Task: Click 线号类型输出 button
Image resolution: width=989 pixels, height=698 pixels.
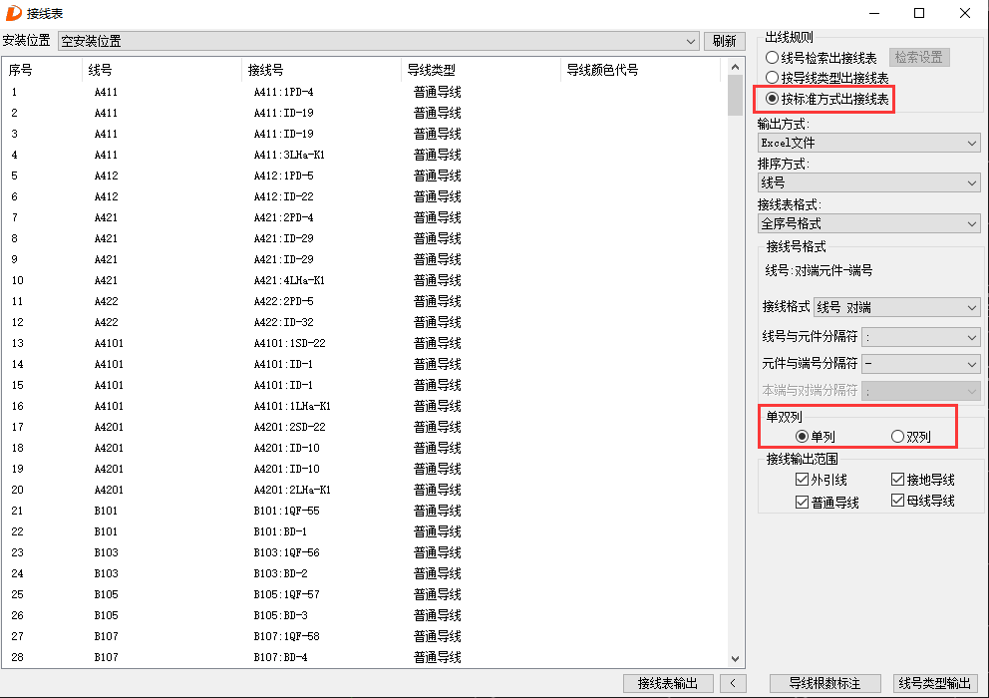Action: click(935, 683)
